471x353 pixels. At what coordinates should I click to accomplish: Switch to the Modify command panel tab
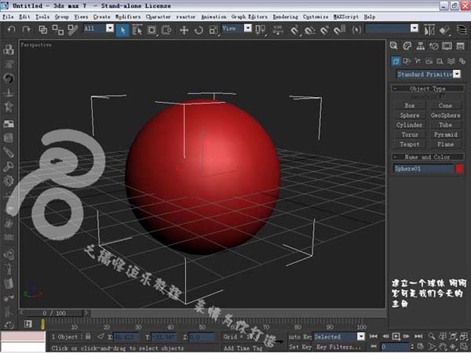(x=407, y=45)
